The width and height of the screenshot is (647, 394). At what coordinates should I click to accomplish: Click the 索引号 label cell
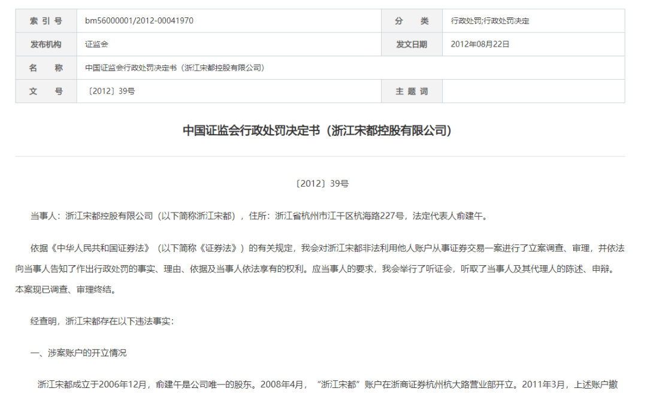point(46,20)
